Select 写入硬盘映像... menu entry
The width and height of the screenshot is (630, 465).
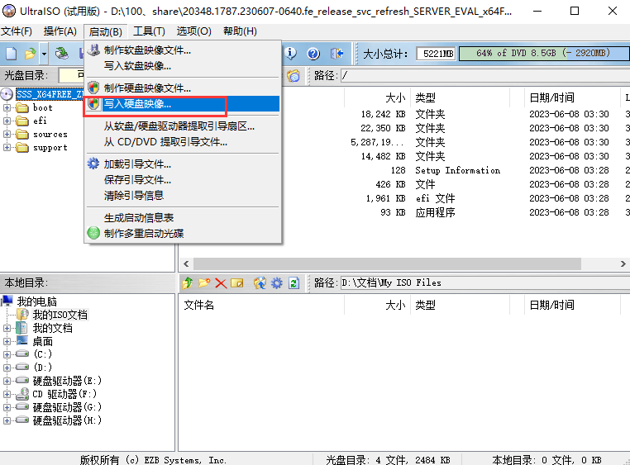tap(137, 104)
